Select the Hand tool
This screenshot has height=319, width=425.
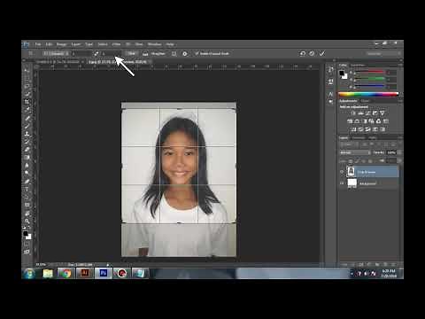(x=27, y=214)
